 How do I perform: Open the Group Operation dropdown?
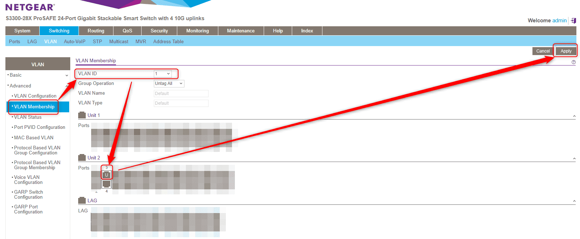click(x=169, y=84)
